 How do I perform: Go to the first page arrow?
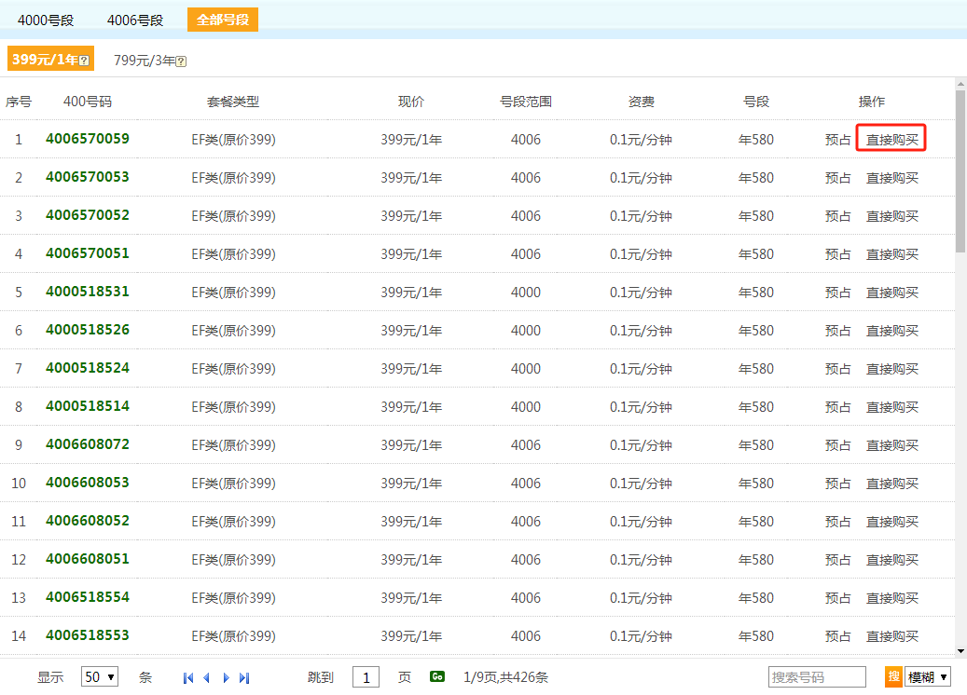(x=188, y=678)
